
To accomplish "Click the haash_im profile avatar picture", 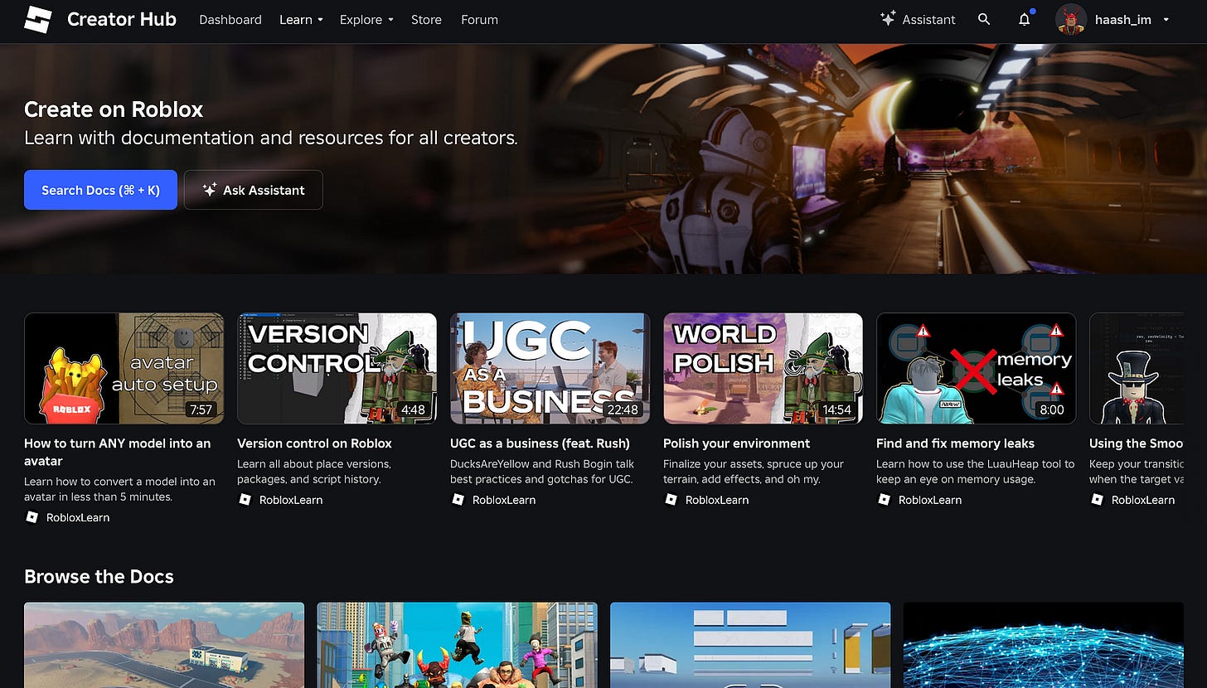I will [1070, 19].
